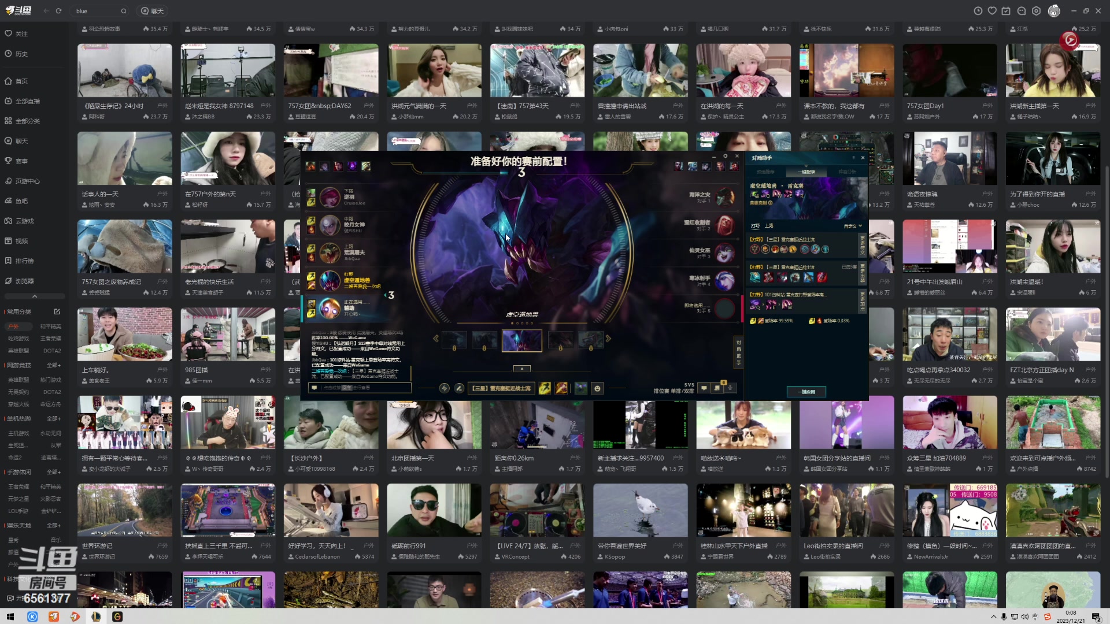This screenshot has height=624, width=1110.
Task: Go back with the left arrow
Action: 46,11
